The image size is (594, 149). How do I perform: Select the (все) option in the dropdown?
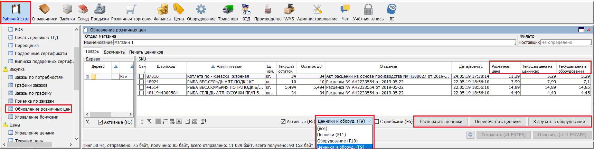coord(322,128)
